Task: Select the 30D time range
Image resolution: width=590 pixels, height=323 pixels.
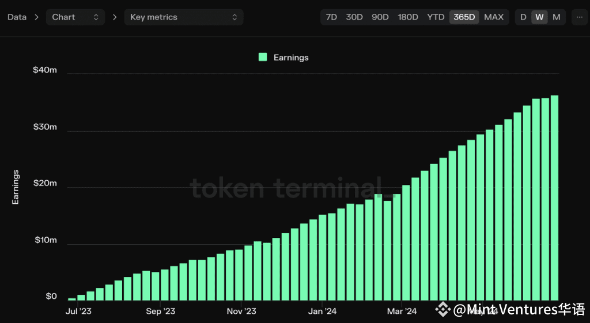Action: (x=354, y=17)
